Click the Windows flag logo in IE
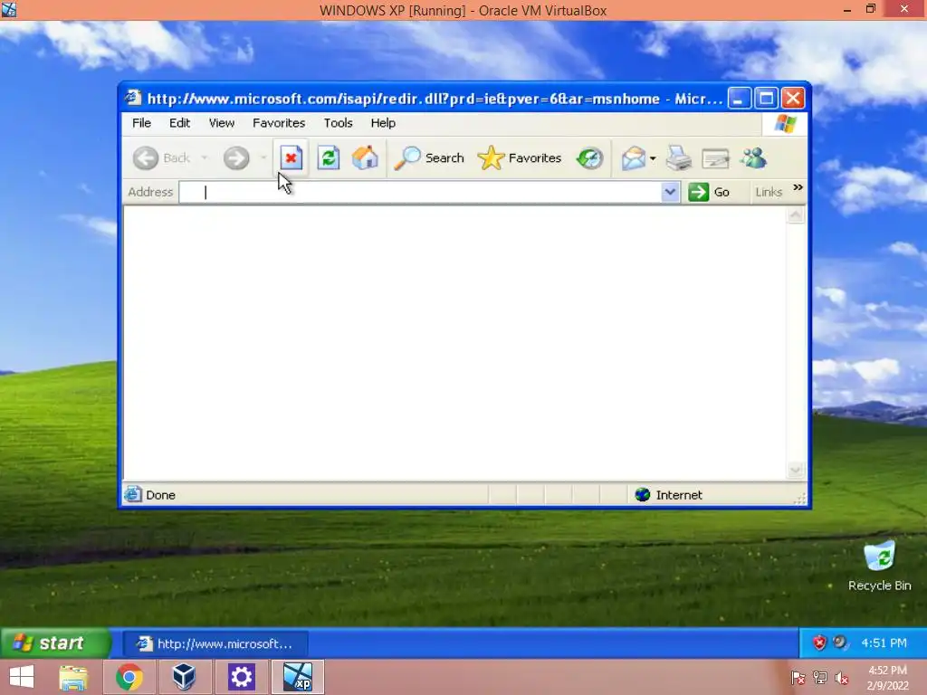927x695 pixels. click(785, 123)
